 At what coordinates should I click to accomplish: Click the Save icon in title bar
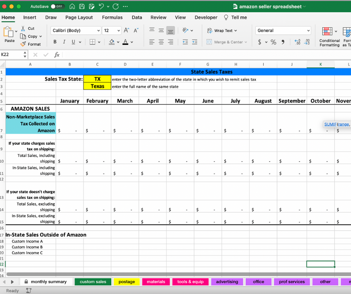(x=82, y=6)
